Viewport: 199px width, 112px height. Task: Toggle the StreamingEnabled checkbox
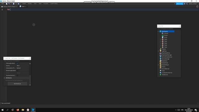(17, 71)
